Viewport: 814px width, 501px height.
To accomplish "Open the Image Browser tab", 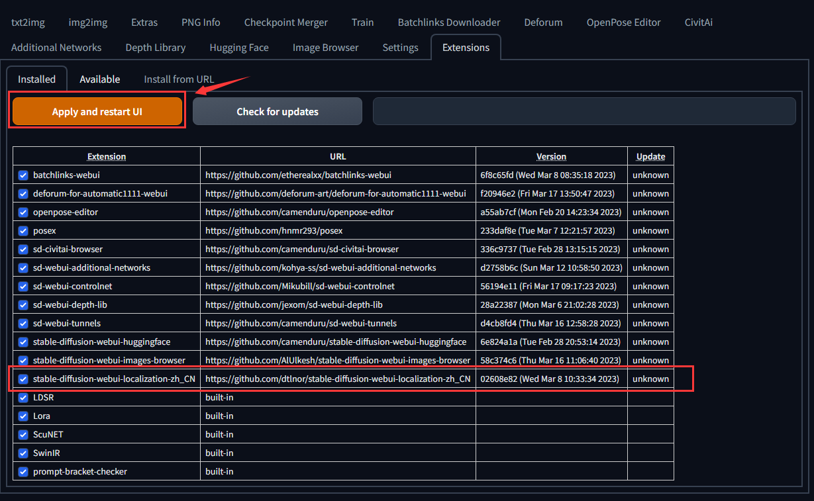I will (x=325, y=47).
